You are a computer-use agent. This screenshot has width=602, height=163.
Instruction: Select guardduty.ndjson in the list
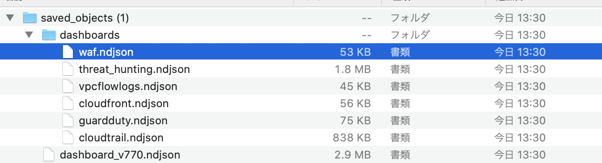(123, 121)
